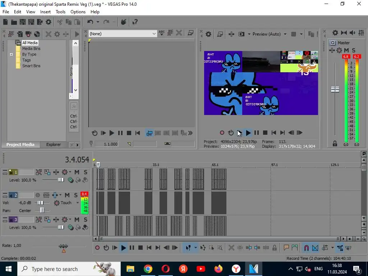Insert a marker with the marker icon

pos(286,248)
